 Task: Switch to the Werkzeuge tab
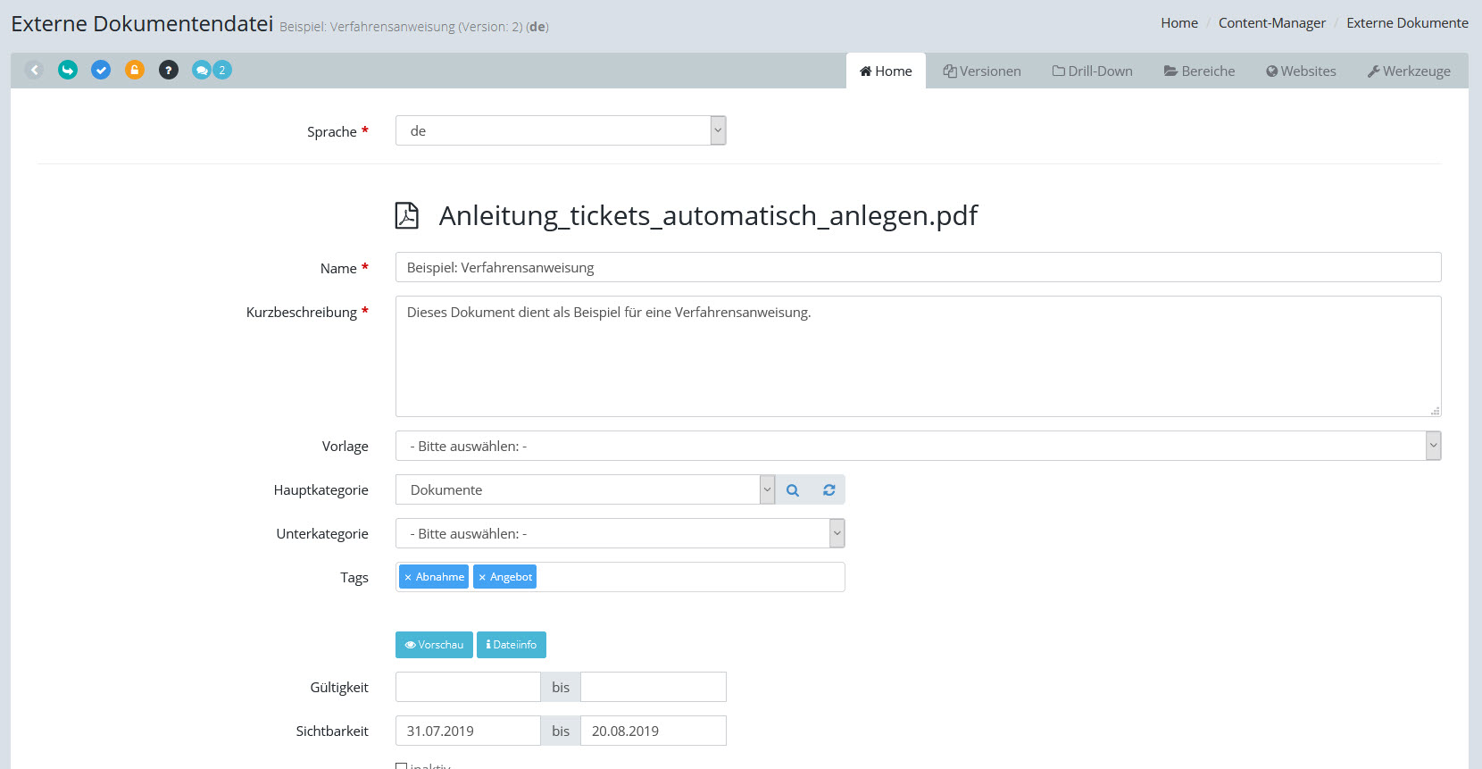pyautogui.click(x=1409, y=71)
